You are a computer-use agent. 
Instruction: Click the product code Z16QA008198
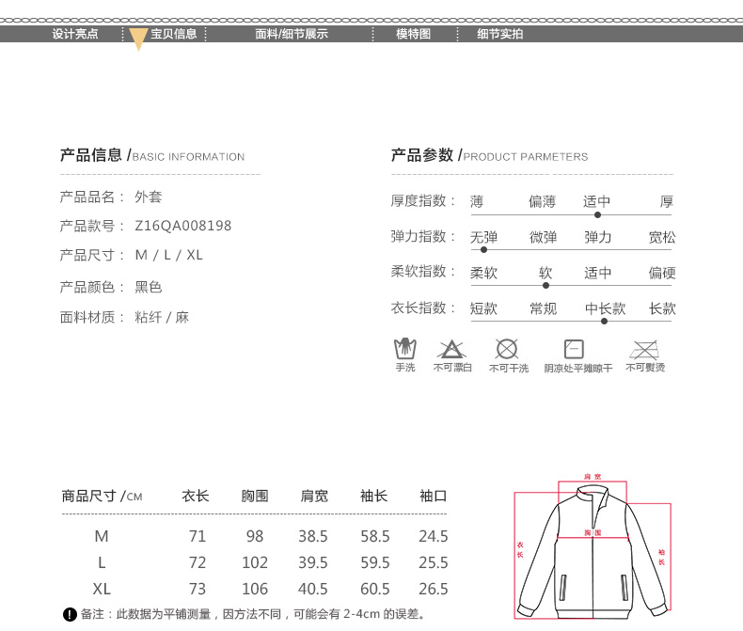coord(183,226)
